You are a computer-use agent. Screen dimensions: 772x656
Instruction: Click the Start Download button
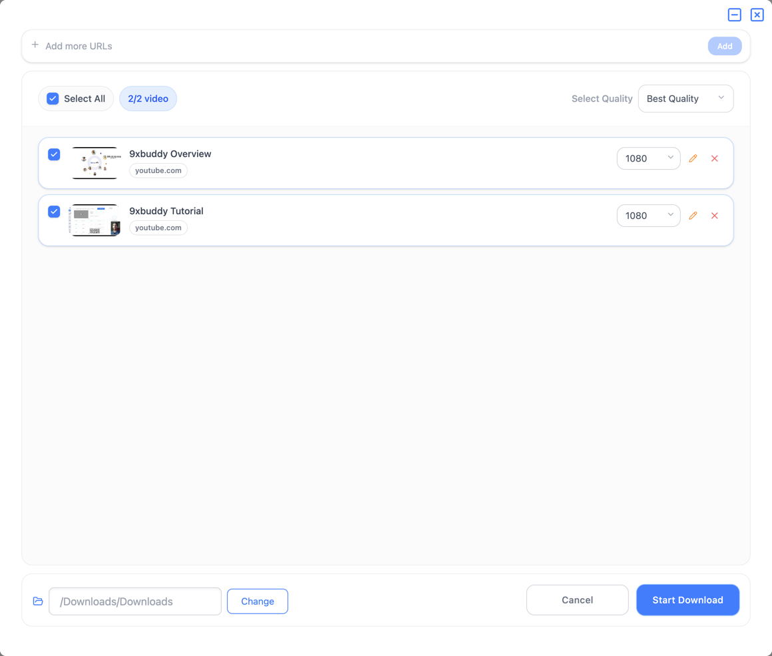point(687,600)
